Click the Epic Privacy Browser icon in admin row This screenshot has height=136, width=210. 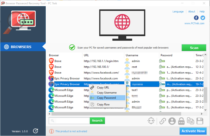51,78
